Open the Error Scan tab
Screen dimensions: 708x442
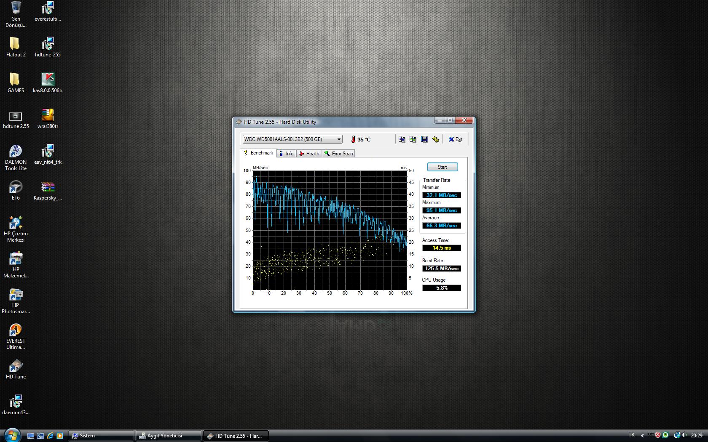[x=338, y=154]
